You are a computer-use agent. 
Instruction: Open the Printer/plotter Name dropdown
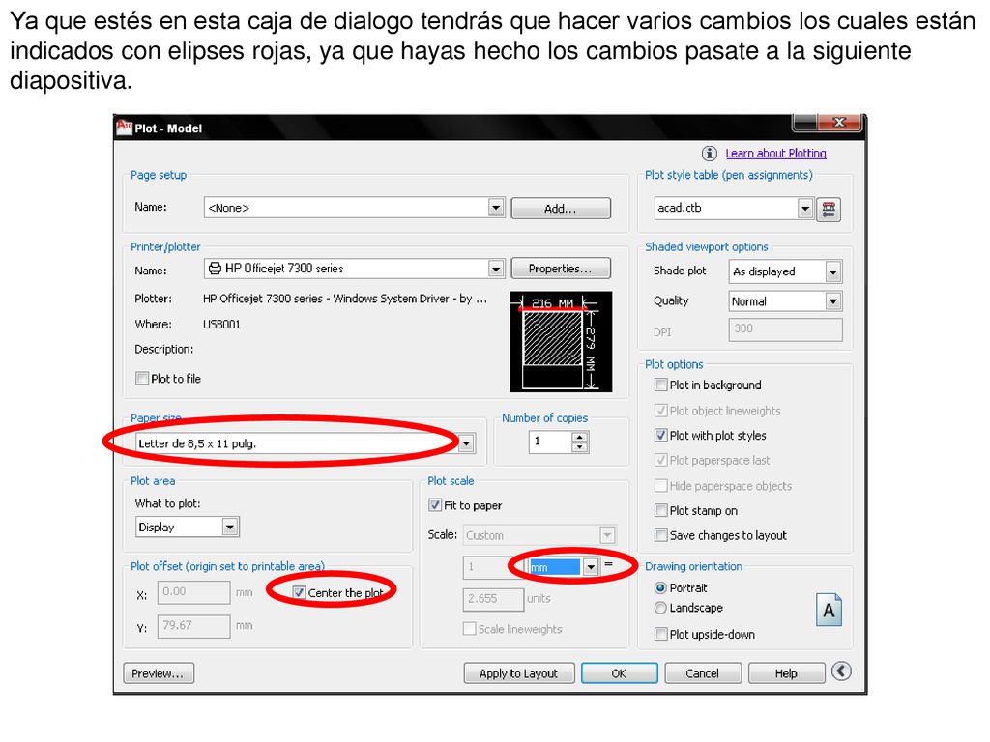(x=496, y=269)
